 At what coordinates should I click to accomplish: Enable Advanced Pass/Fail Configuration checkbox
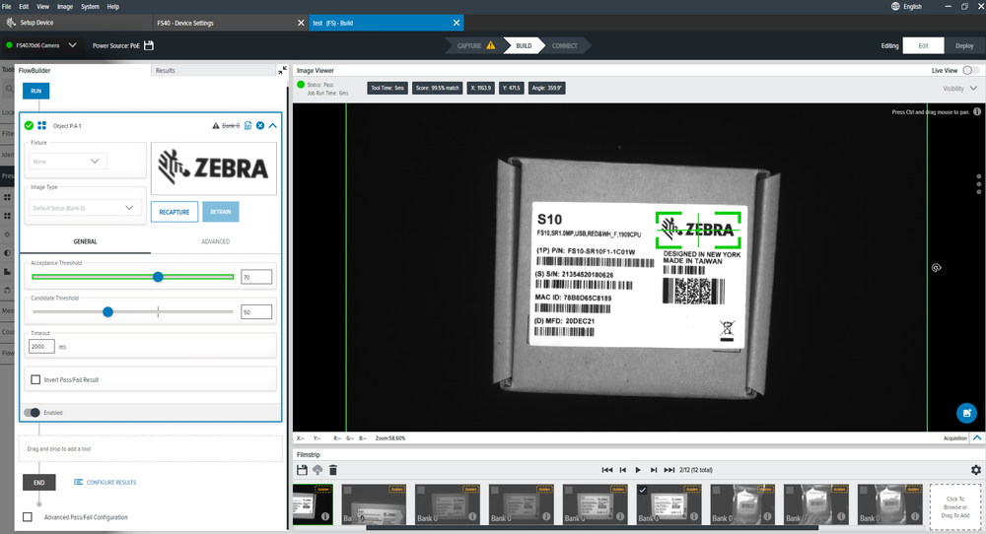click(x=28, y=516)
